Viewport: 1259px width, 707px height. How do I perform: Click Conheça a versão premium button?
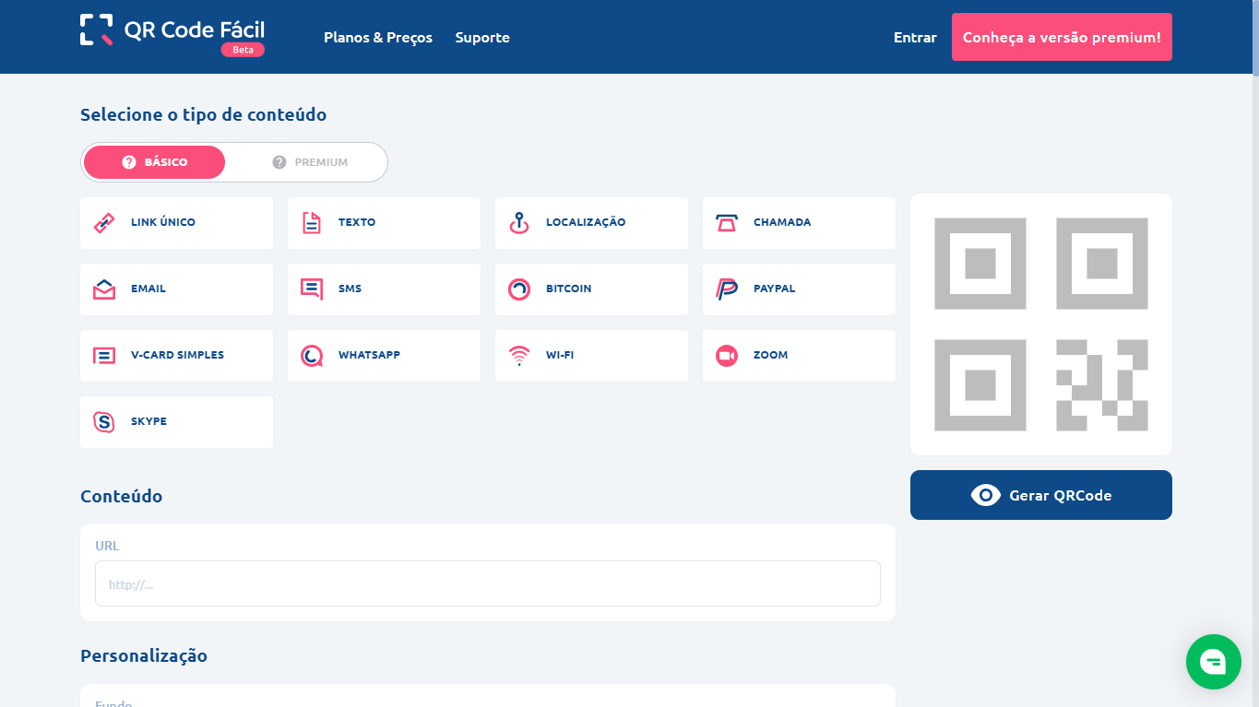click(x=1062, y=37)
